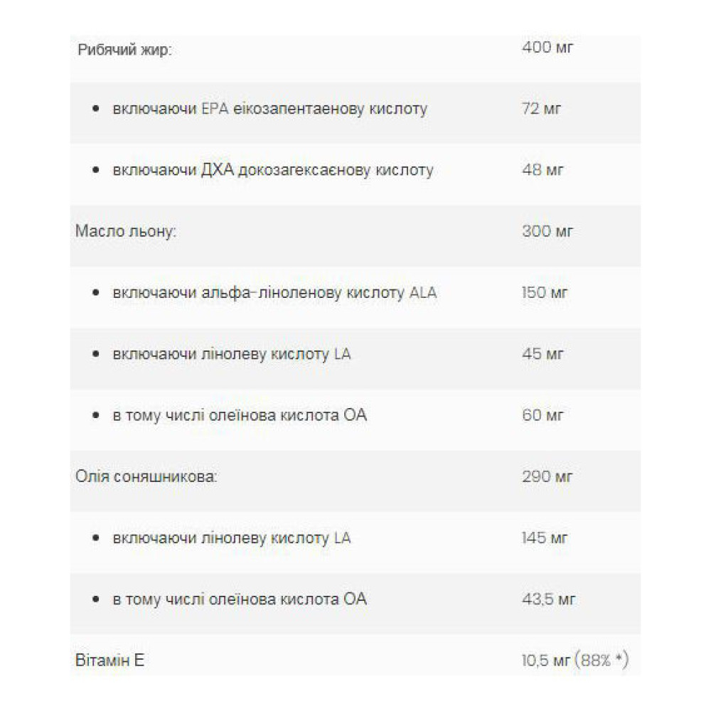Image resolution: width=711 pixels, height=711 pixels.
Task: Select the 145 мг linoleic acid value
Action: 544,538
